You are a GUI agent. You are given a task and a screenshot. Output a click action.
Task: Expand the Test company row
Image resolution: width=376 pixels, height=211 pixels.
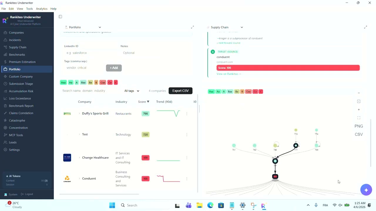click(79, 134)
